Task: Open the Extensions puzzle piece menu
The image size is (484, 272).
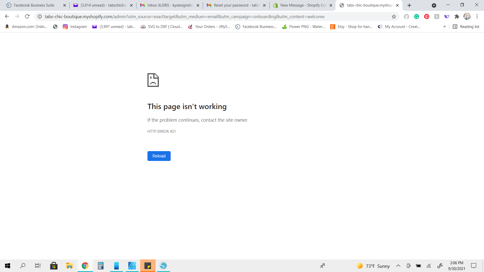Action: (457, 17)
